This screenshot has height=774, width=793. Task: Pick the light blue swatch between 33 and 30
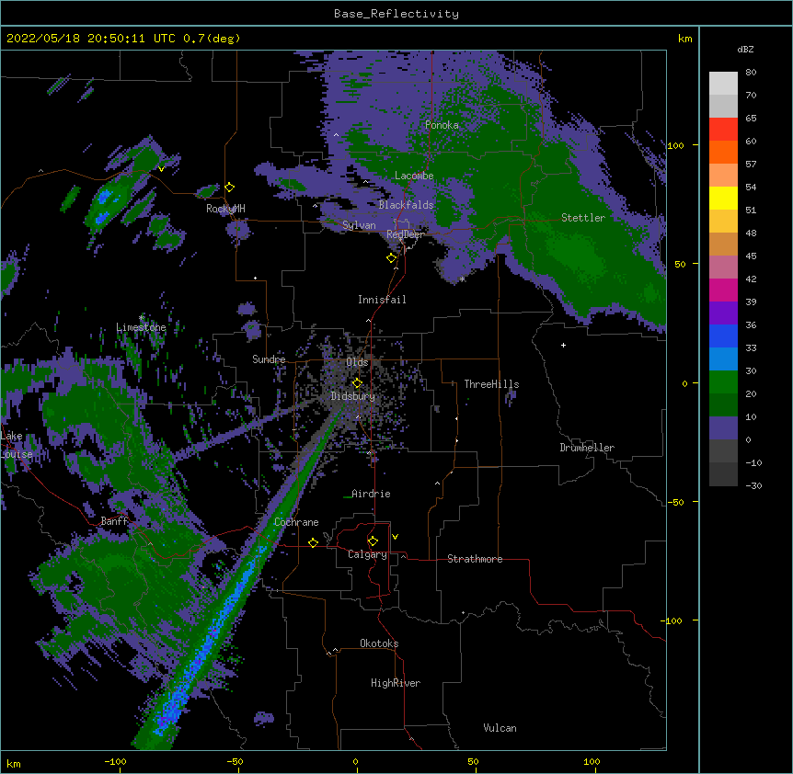pos(723,359)
